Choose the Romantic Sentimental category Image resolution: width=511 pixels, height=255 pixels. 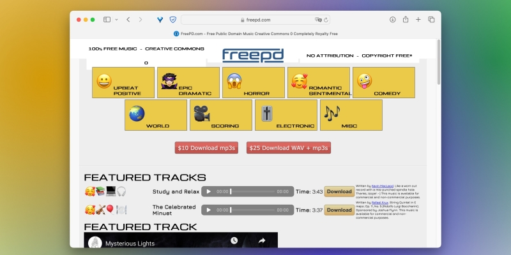pos(318,82)
